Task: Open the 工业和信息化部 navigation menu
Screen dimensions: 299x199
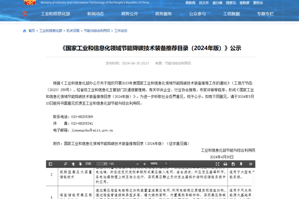Action: click(55, 14)
